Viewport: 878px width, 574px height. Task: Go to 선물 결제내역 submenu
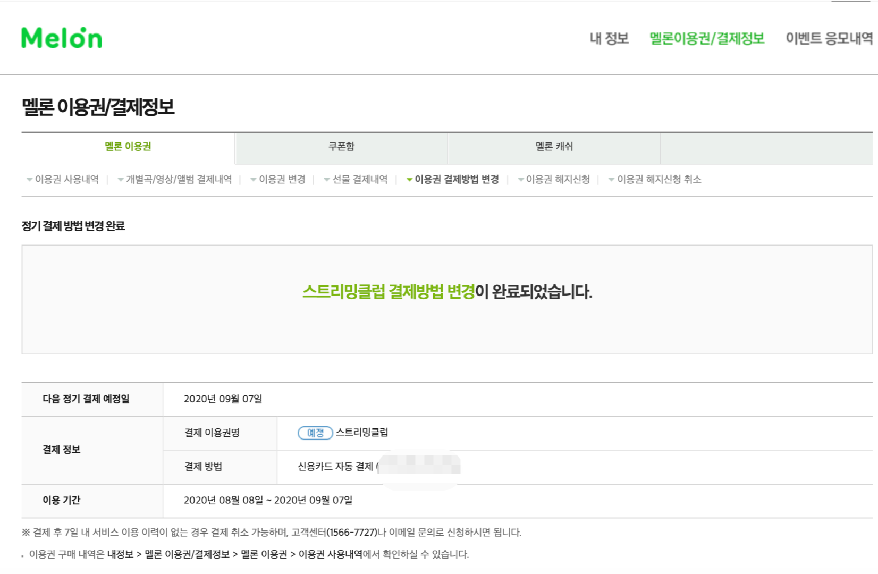[360, 180]
